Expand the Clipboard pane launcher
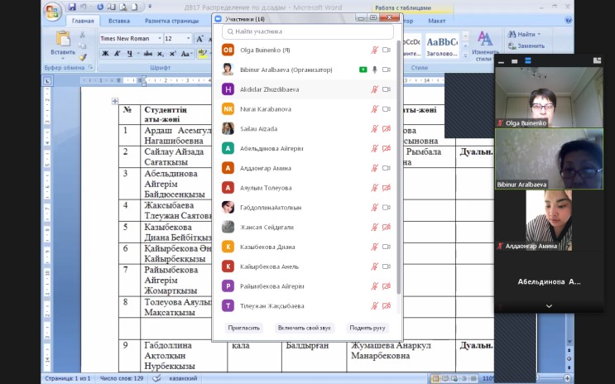Image resolution: width=615 pixels, height=384 pixels. click(90, 67)
